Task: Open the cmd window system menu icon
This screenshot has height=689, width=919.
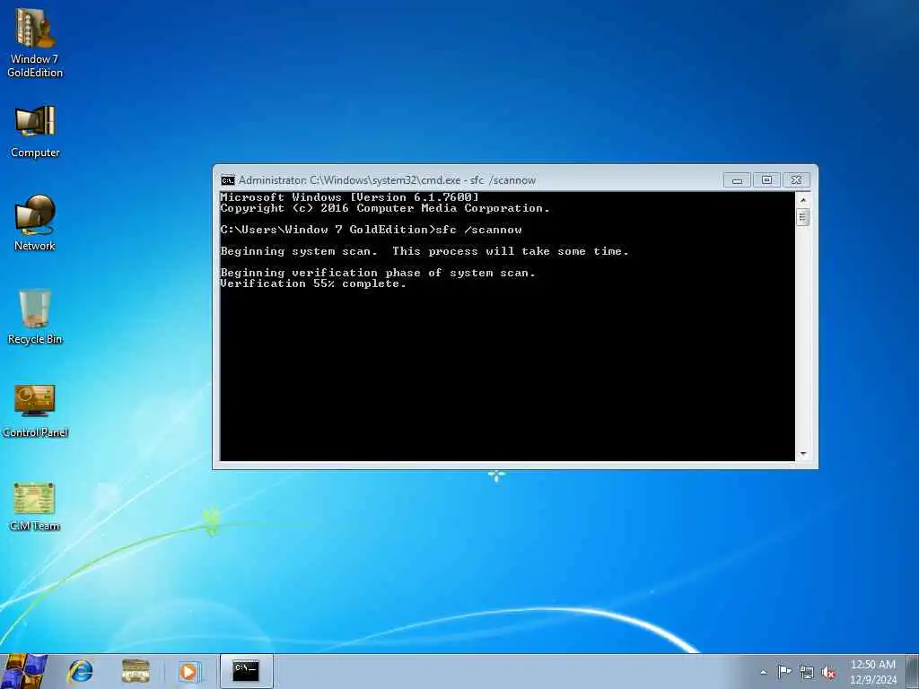Action: click(x=228, y=179)
